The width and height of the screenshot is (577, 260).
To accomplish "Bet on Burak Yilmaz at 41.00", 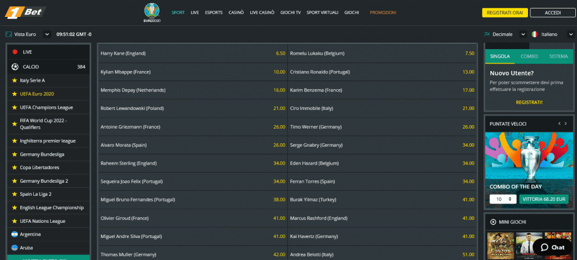I will tap(383, 200).
